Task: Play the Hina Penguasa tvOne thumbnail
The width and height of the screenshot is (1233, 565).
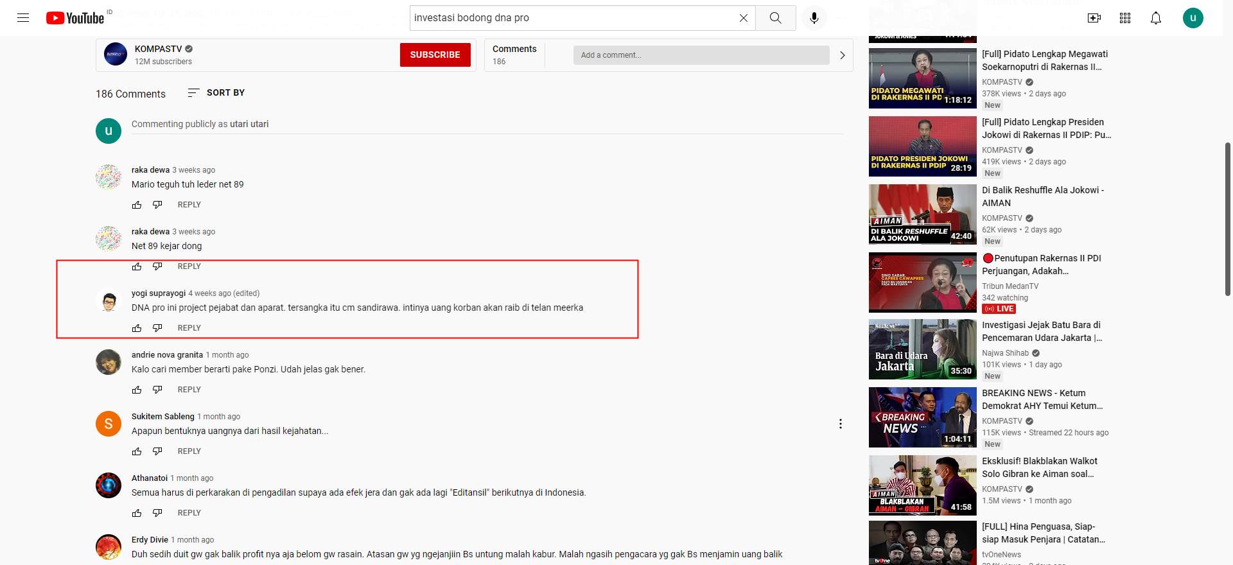Action: (923, 543)
